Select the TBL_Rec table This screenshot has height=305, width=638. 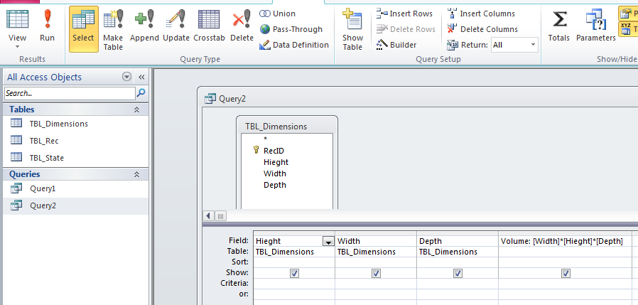coord(76,141)
